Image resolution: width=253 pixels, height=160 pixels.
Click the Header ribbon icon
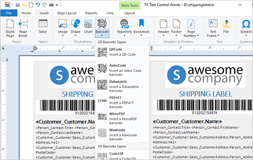click(164, 24)
